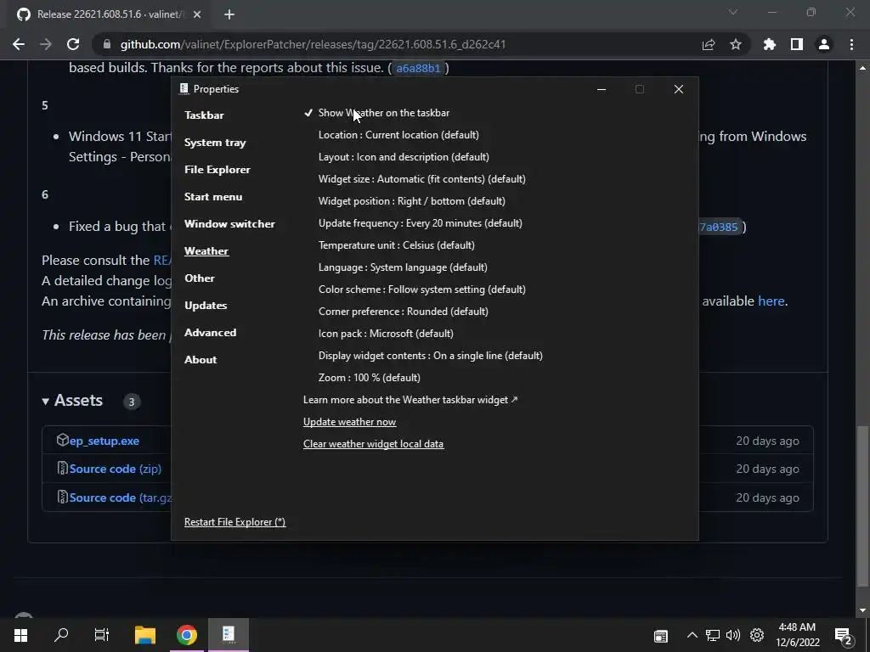
Task: Change the Corner preference setting
Action: click(x=404, y=312)
